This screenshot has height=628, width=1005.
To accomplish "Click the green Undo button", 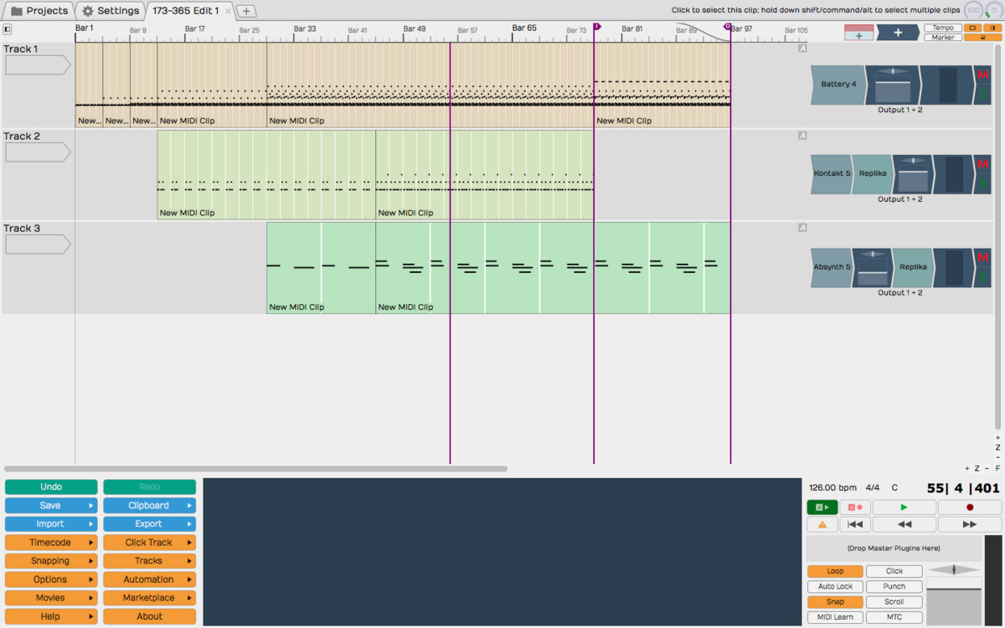I will tap(51, 487).
